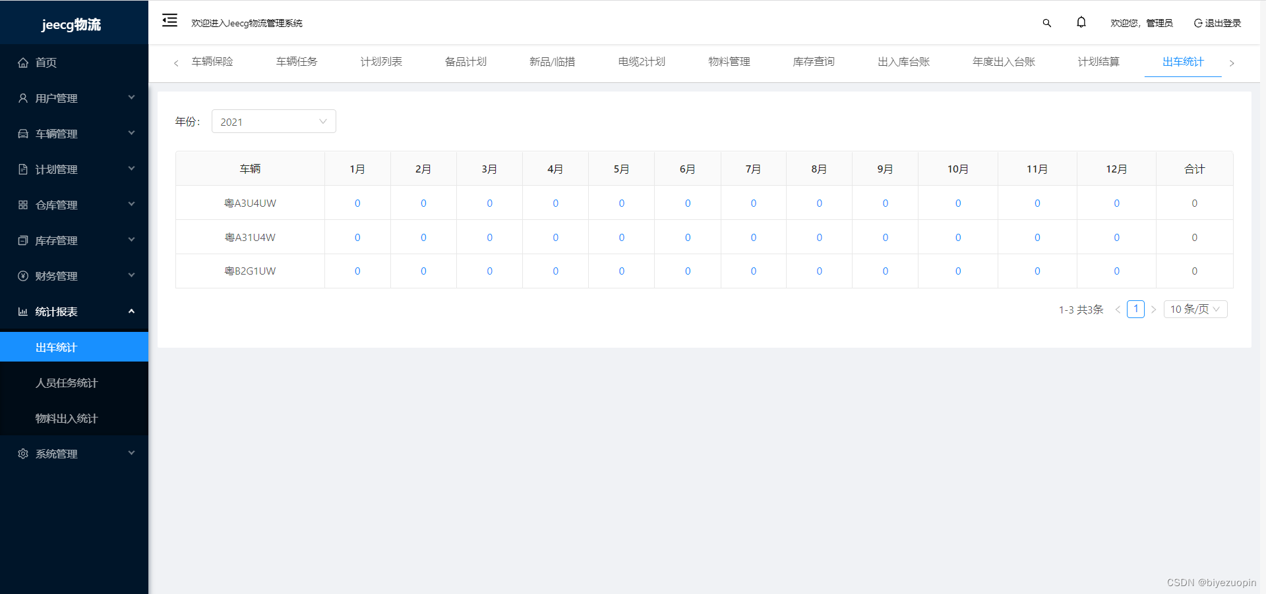Click the stack icon beside 库存管理

tap(23, 240)
